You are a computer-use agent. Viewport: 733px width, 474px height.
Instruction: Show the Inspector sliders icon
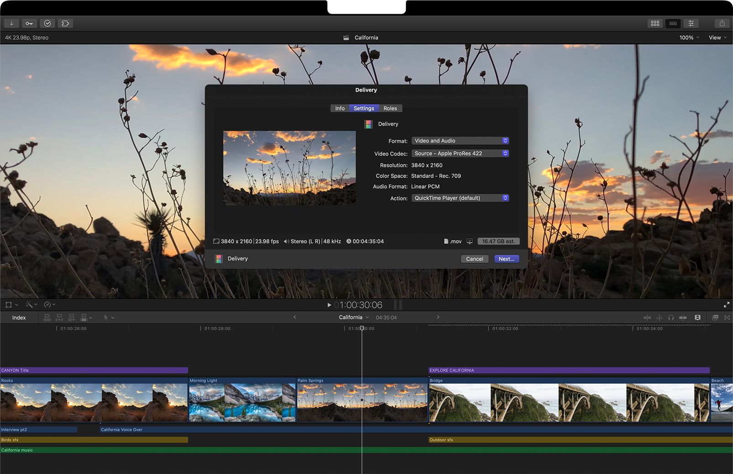[691, 23]
